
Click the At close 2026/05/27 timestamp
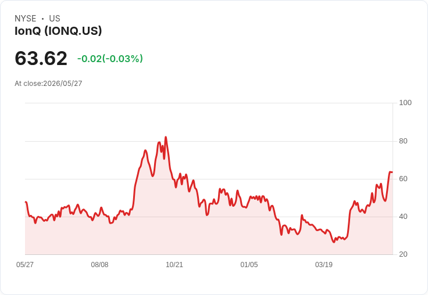pos(48,84)
